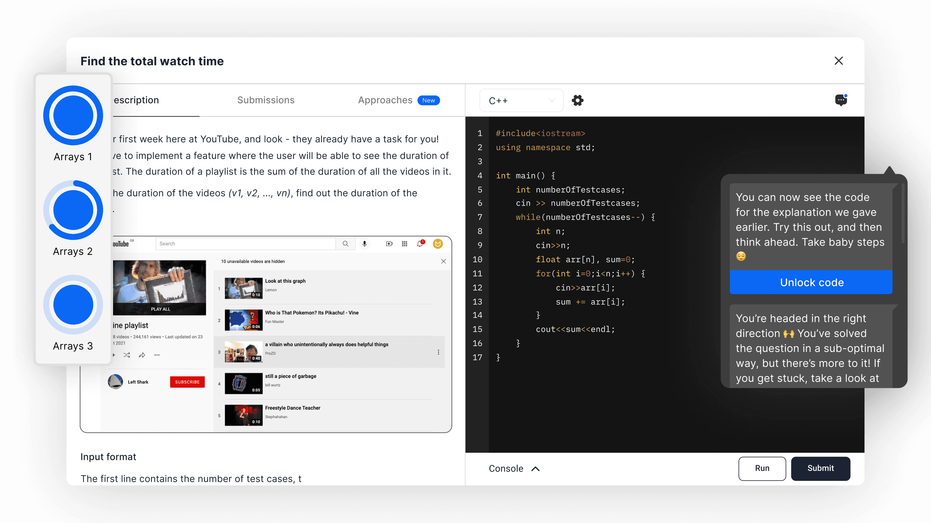
Task: Click the playlist share arrow icon
Action: (x=142, y=355)
